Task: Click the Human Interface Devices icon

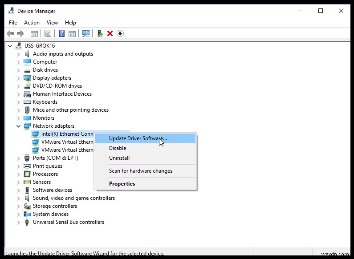Action: click(27, 94)
